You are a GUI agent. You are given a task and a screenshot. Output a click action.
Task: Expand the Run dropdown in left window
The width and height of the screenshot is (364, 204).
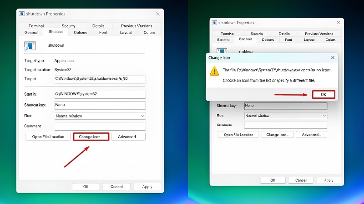tap(100, 116)
